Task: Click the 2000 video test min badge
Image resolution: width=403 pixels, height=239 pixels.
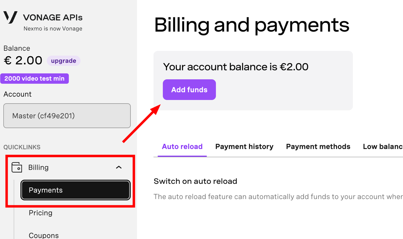Action: click(35, 79)
